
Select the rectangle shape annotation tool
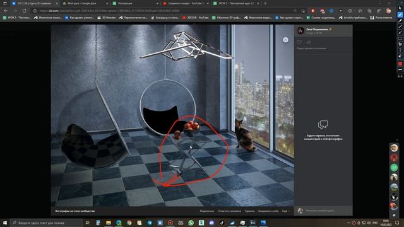[400, 38]
